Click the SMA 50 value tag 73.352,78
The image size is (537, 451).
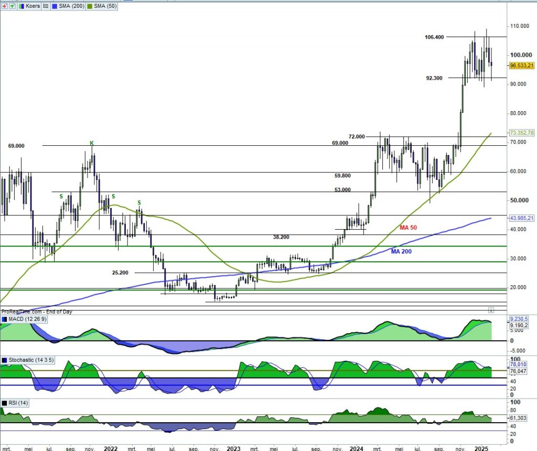point(521,133)
